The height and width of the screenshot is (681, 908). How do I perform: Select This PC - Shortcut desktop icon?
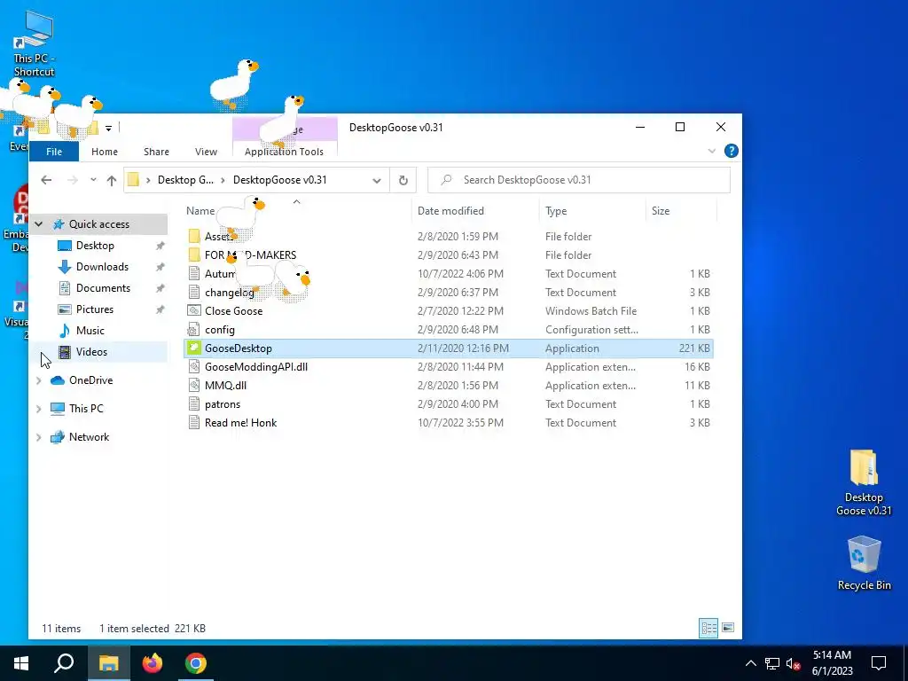[x=35, y=45]
